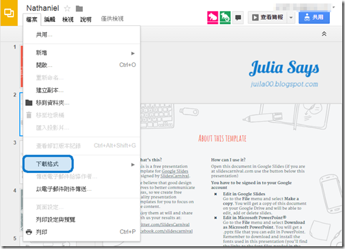Choose 列印 with printer icon
The image size is (345, 249).
81,232
